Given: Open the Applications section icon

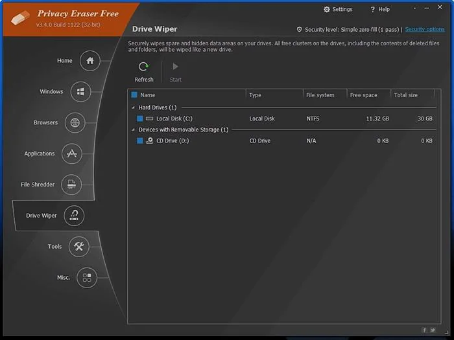Looking at the screenshot, I should click(x=72, y=153).
